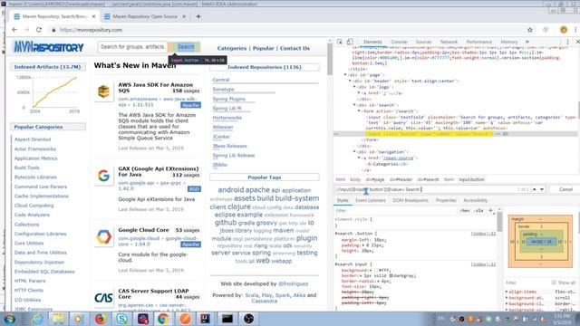Click the browser address bar URL
The height and width of the screenshot is (326, 580).
click(91, 30)
